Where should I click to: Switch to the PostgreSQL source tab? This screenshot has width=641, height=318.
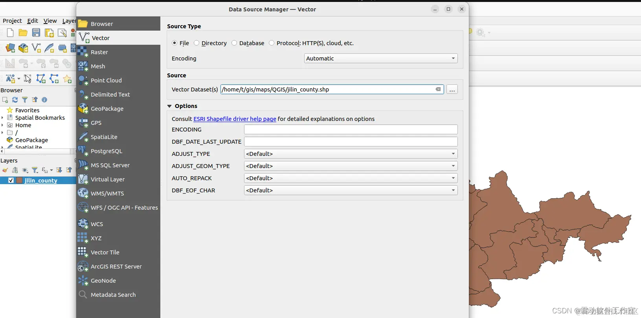(118, 151)
